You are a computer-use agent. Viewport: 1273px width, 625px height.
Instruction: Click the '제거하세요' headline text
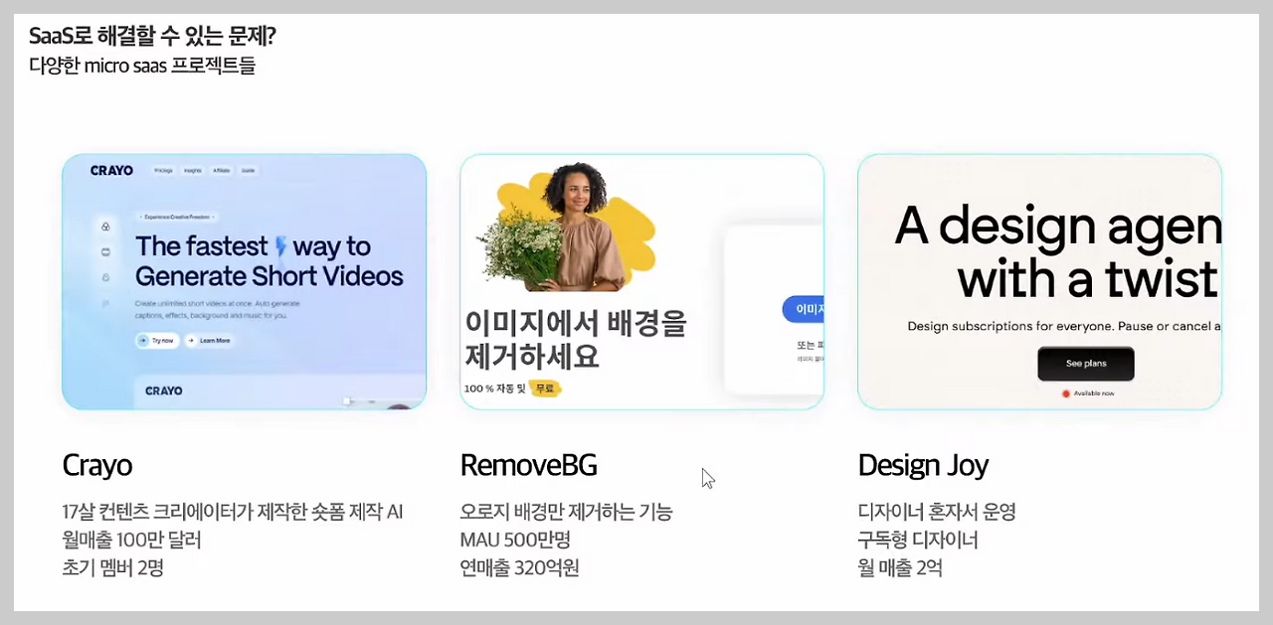click(532, 357)
